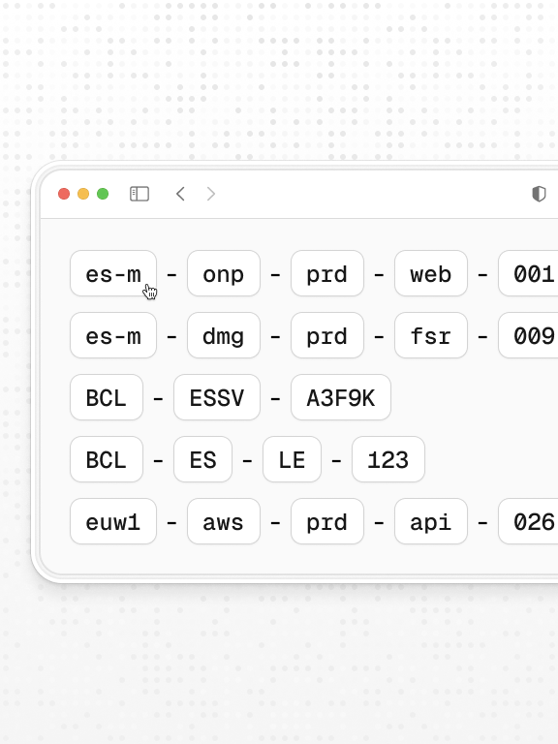Open the privacy shield icon
This screenshot has width=558, height=744.
(x=539, y=194)
